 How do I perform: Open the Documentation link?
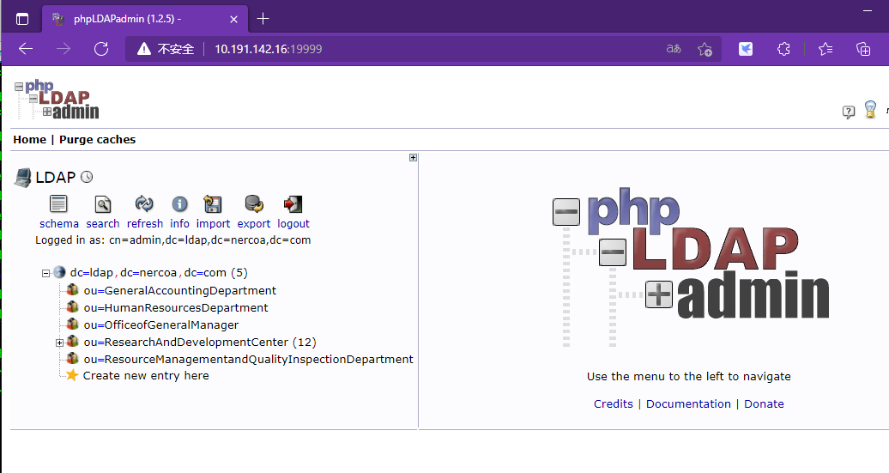tap(688, 403)
